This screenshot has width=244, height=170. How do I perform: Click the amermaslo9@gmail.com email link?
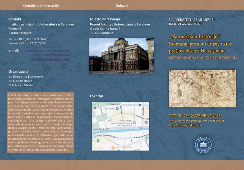[50, 58]
